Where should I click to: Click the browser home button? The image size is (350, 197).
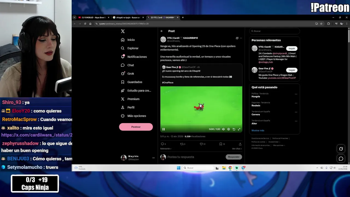[90, 24]
